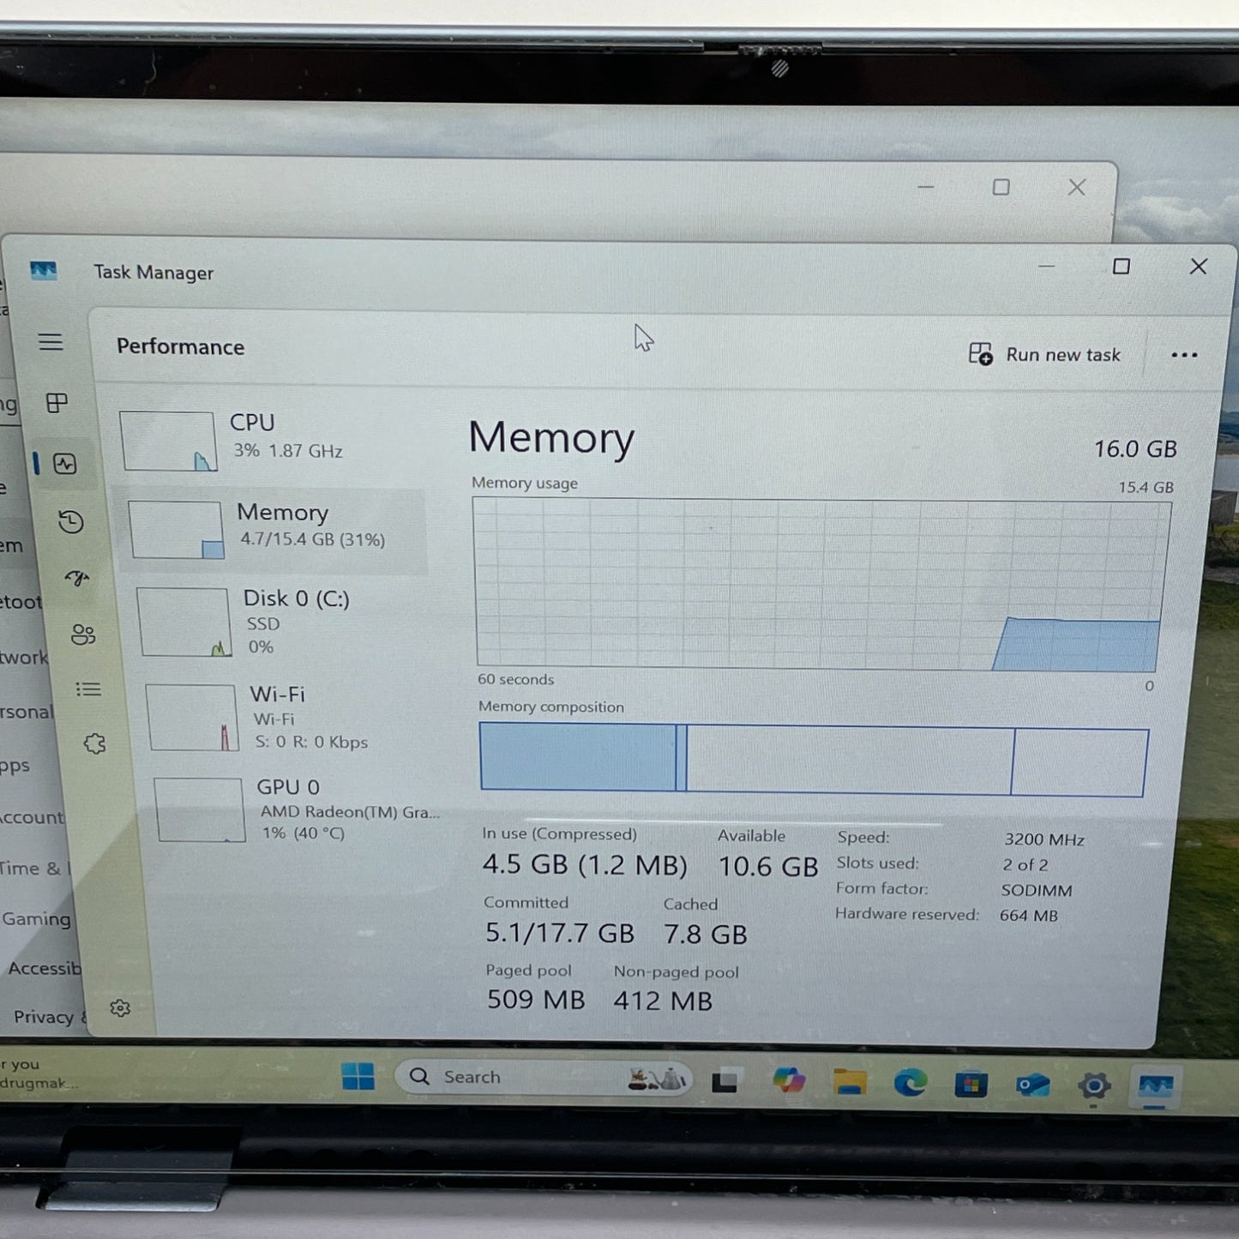Select the Performance page icon

[65, 465]
